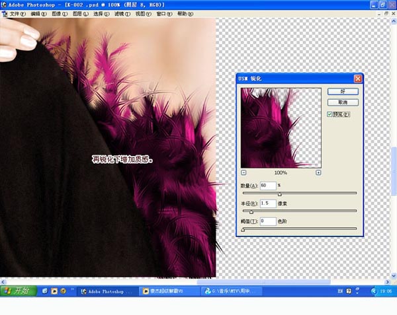397x315 pixels.
Task: Click the 半径 radius field showing 1.5
Action: pyautogui.click(x=268, y=203)
